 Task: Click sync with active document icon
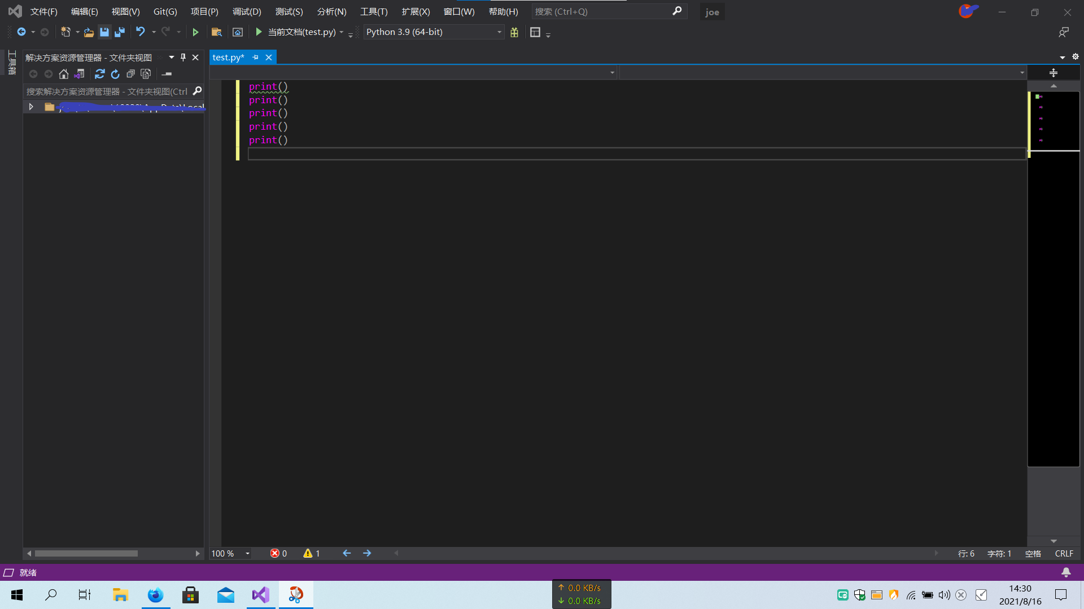click(100, 74)
